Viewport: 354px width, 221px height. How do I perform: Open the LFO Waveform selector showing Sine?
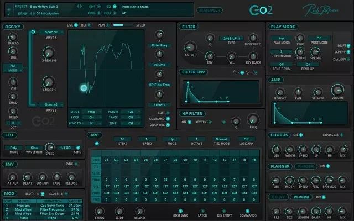(x=34, y=148)
